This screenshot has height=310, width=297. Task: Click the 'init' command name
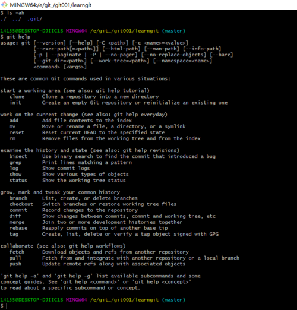coord(15,103)
